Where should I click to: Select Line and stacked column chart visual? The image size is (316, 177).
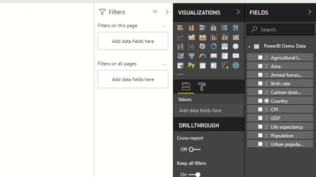[x=213, y=37]
